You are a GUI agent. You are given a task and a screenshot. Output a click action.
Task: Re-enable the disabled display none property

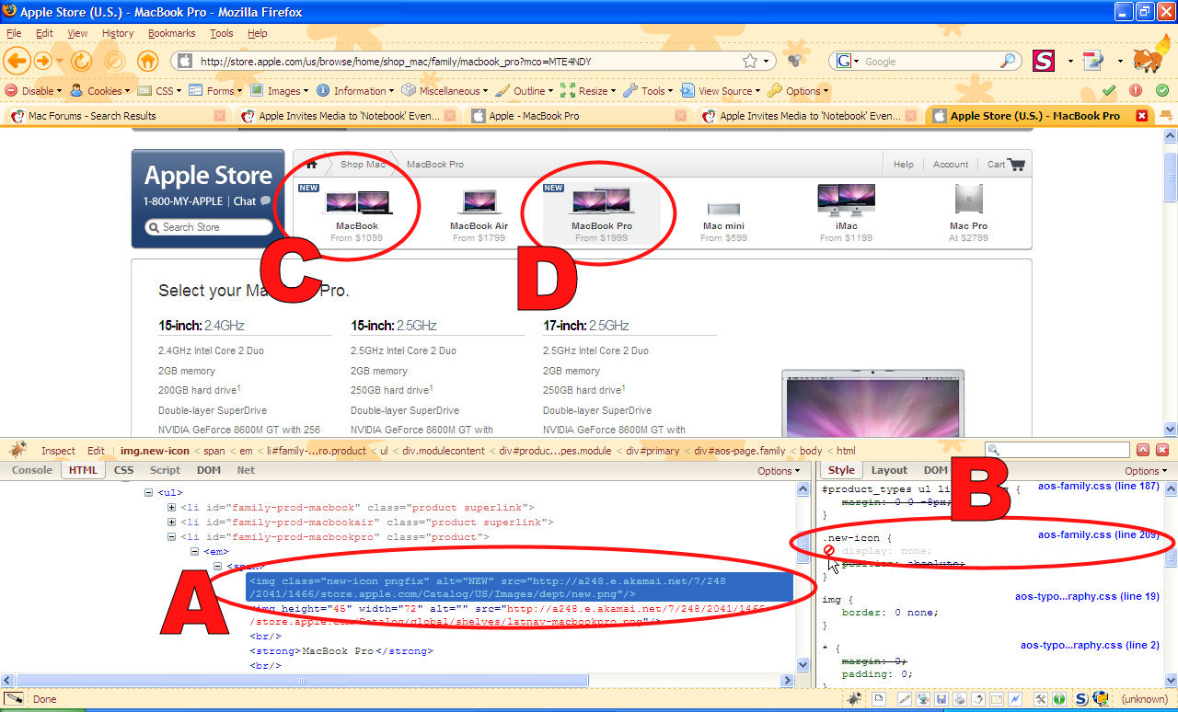click(x=829, y=550)
